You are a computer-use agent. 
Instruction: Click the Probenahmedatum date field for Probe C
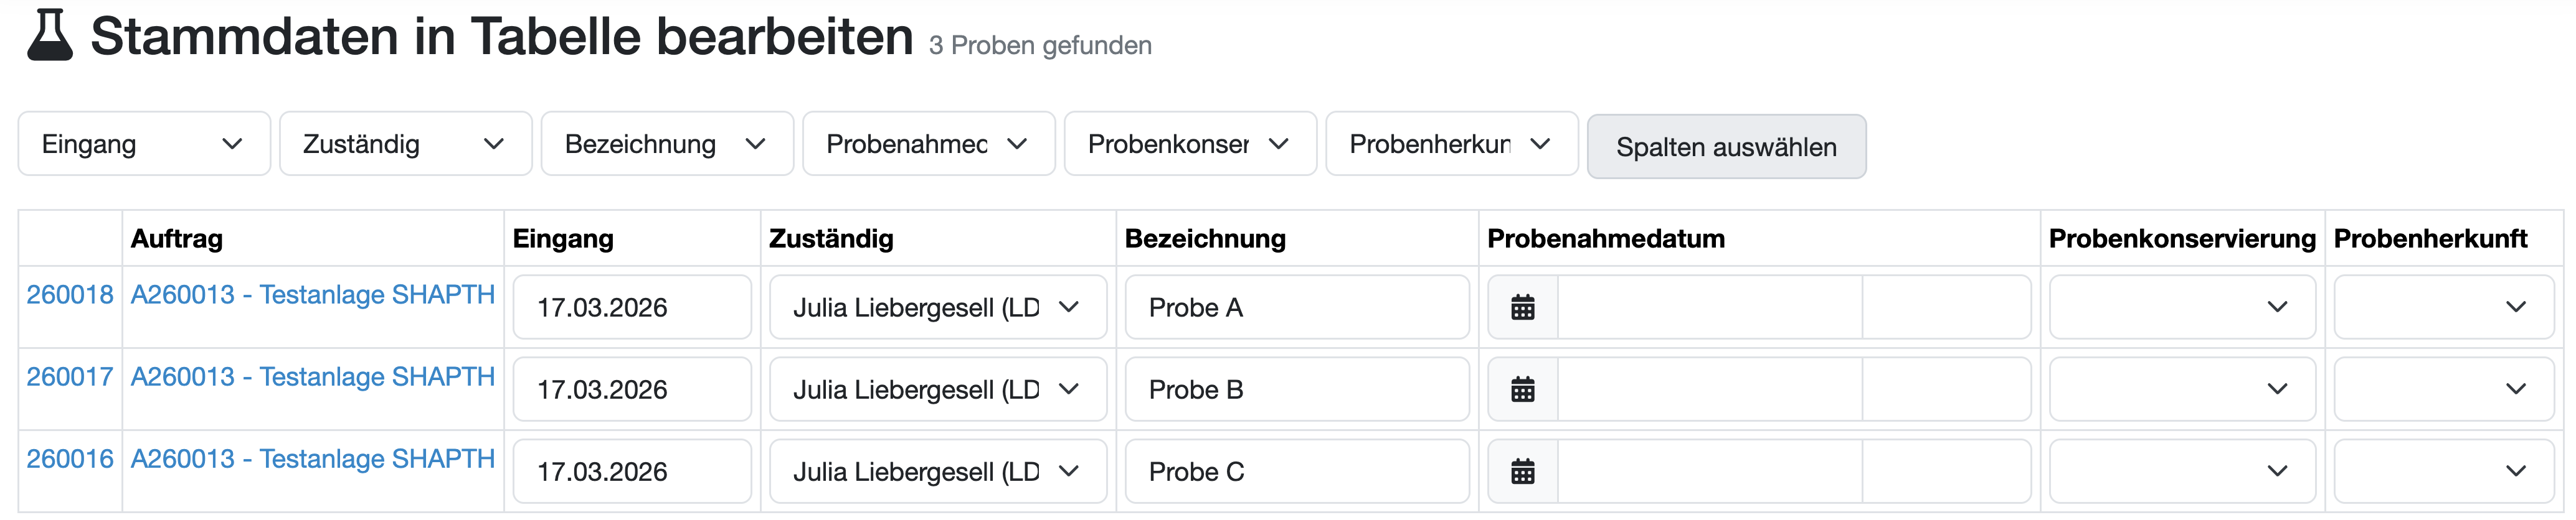(x=1710, y=471)
